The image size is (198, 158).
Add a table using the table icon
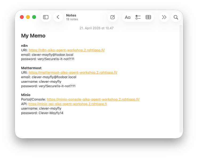coord(148,17)
